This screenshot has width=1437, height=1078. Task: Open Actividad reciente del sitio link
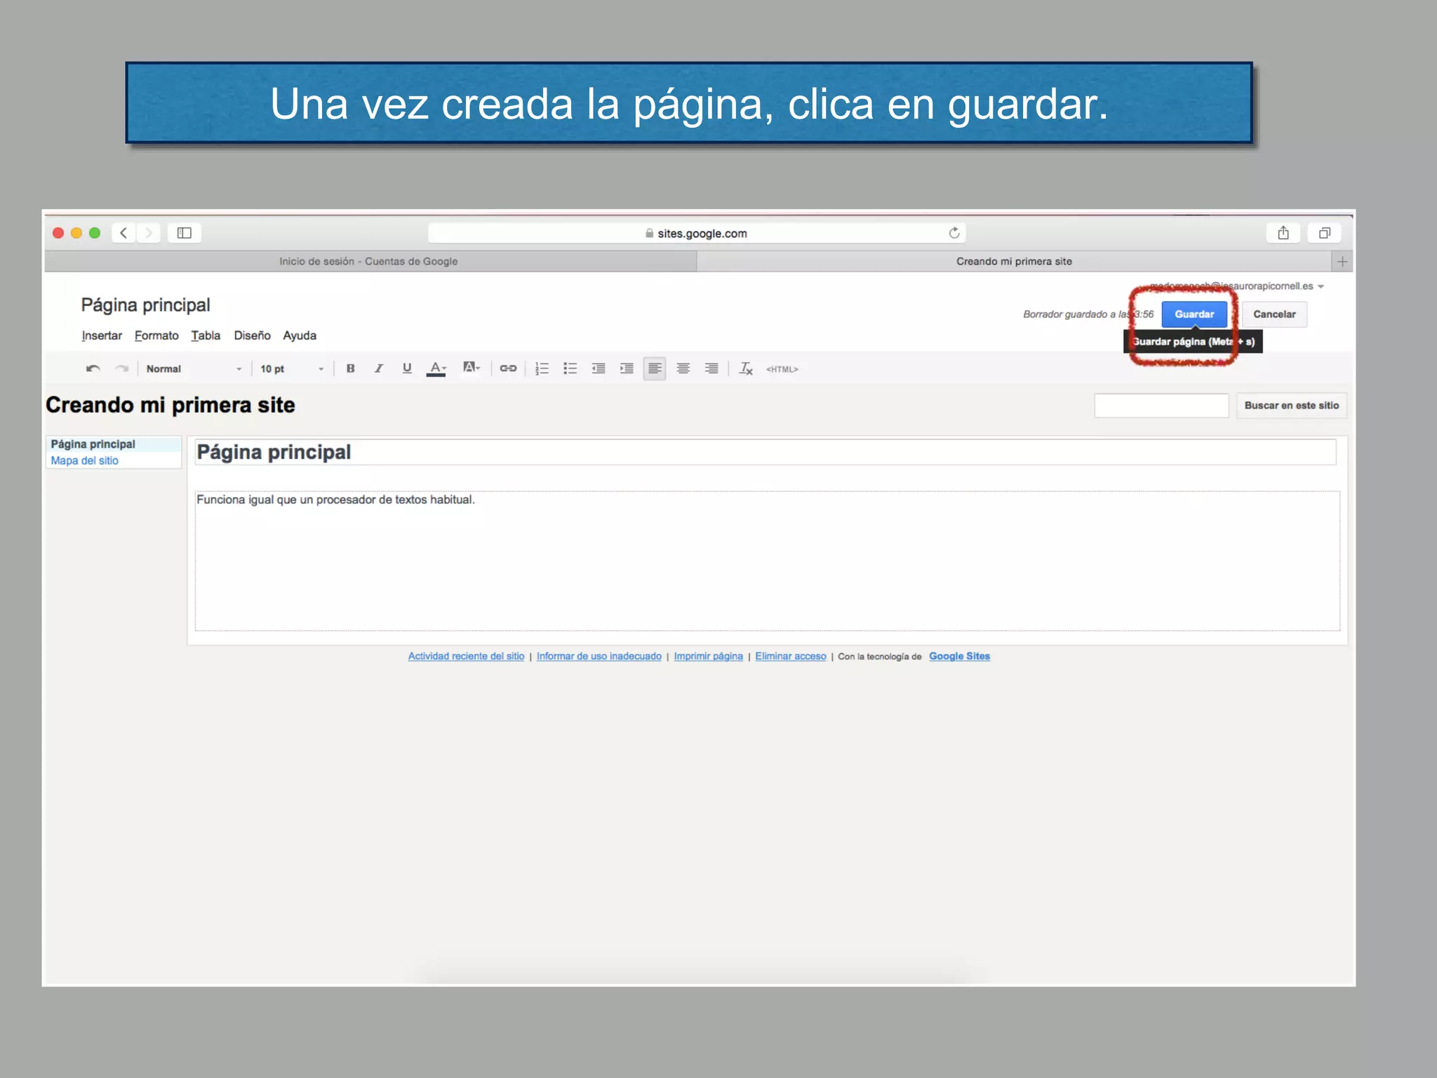(x=466, y=656)
